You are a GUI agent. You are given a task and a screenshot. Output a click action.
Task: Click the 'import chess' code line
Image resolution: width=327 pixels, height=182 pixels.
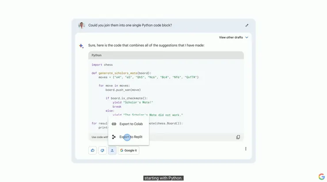point(102,65)
